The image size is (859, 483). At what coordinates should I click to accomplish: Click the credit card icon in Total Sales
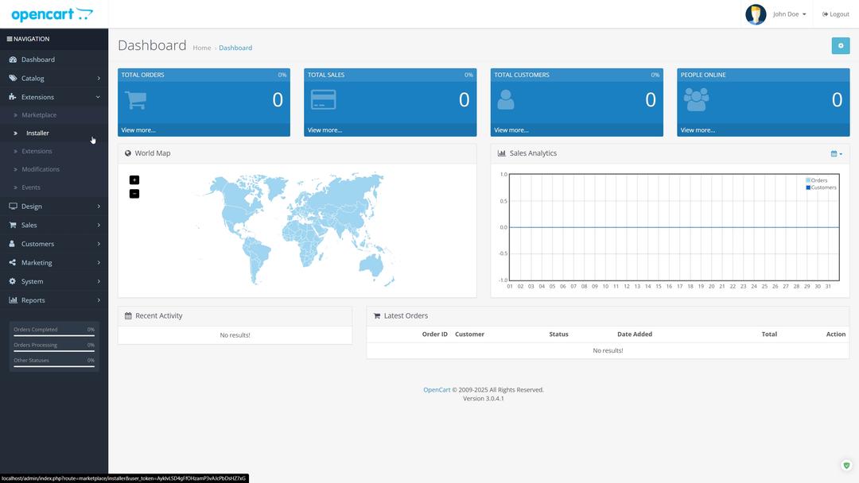pos(323,100)
